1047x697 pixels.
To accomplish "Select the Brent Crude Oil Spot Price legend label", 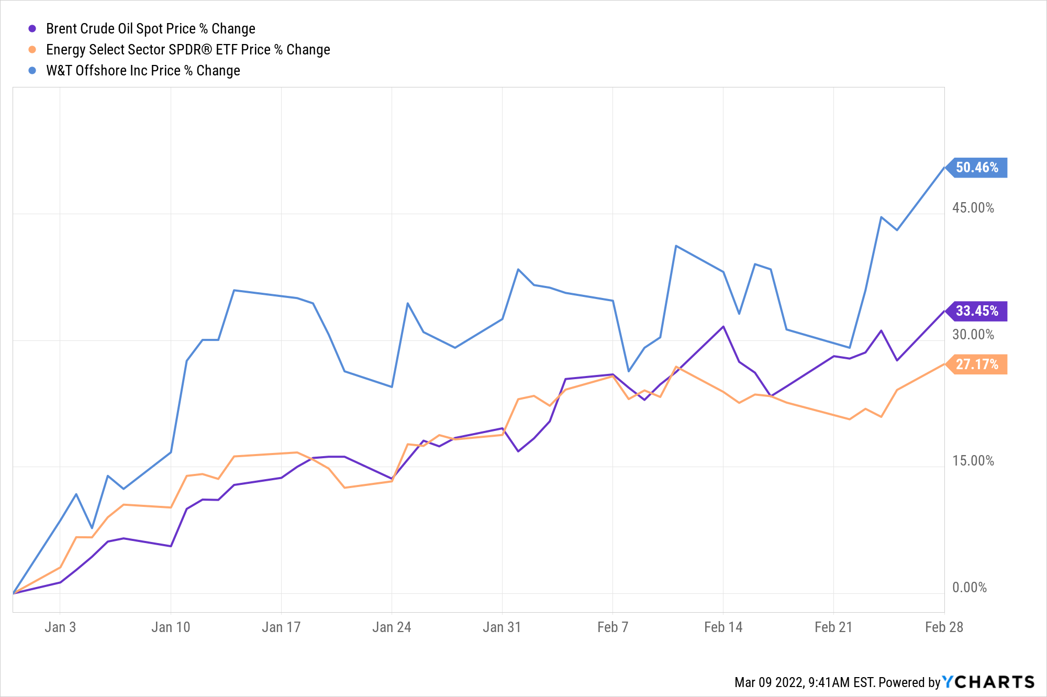I will [x=151, y=29].
